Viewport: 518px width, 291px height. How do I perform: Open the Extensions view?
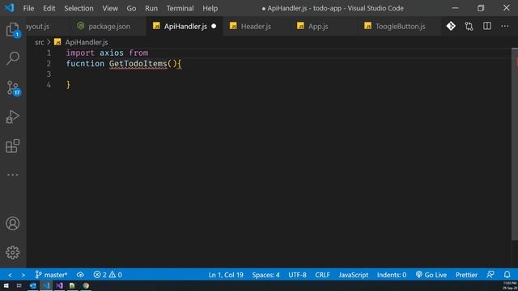pyautogui.click(x=13, y=145)
